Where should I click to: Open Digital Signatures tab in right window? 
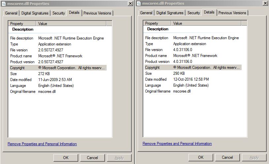pos(170,13)
